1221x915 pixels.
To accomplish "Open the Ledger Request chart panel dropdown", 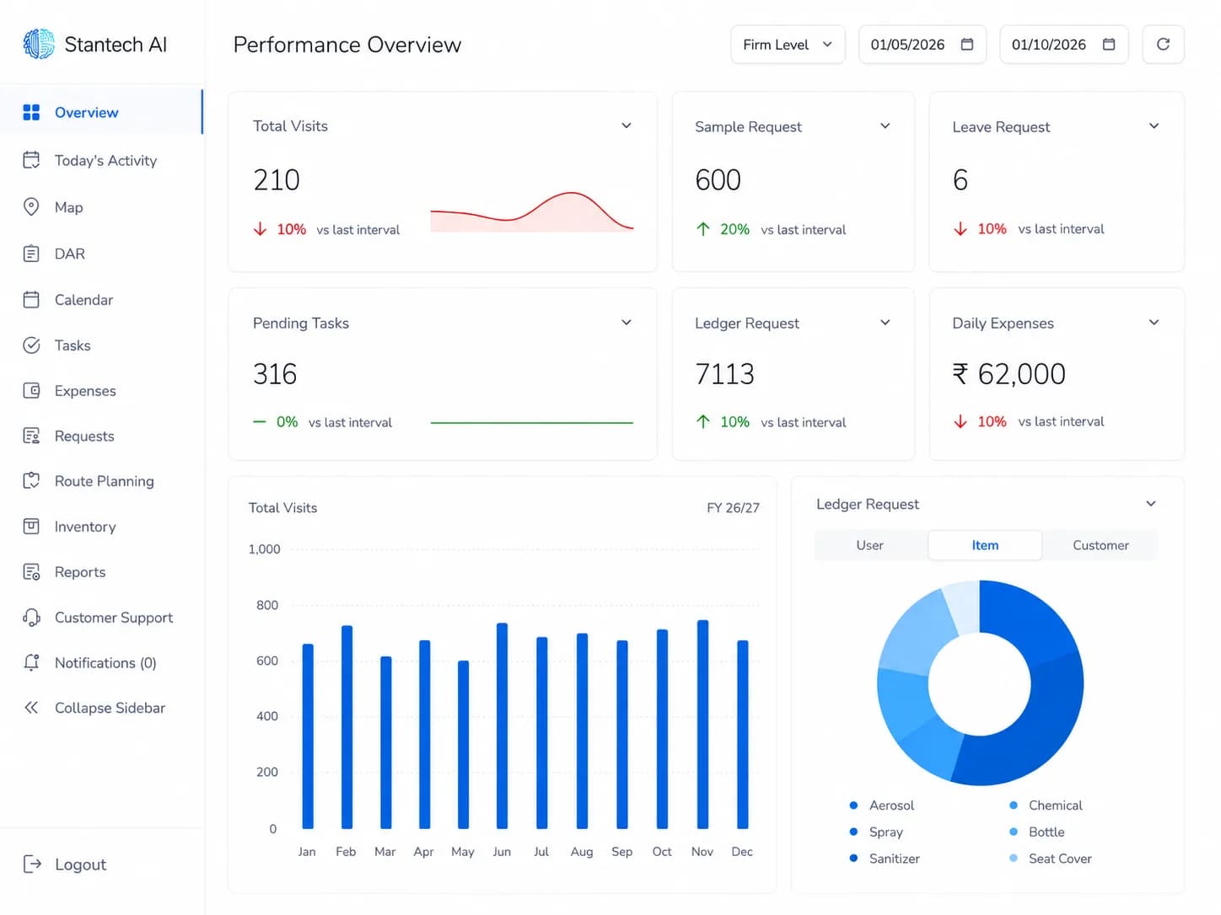I will (x=1151, y=504).
